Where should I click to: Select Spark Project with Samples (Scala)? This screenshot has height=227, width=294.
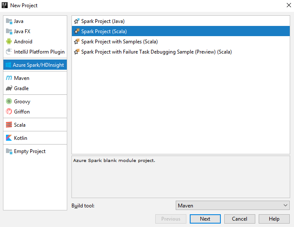click(x=119, y=42)
